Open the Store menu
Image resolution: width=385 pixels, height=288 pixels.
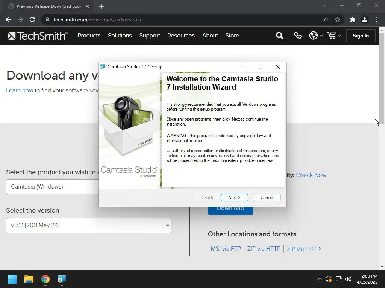232,36
